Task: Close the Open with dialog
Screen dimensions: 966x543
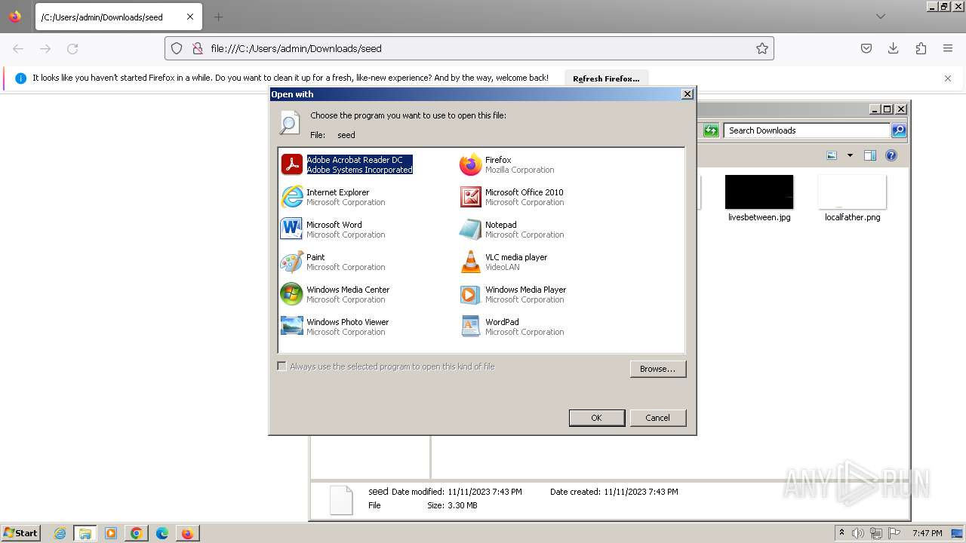Action: 688,94
